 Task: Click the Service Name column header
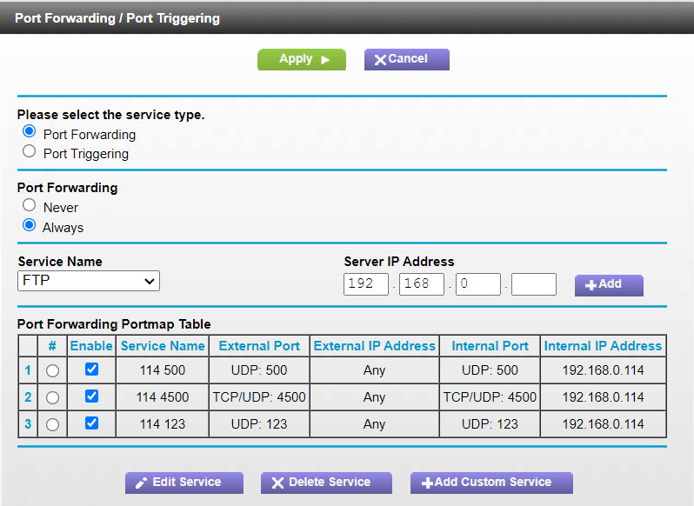tap(163, 346)
